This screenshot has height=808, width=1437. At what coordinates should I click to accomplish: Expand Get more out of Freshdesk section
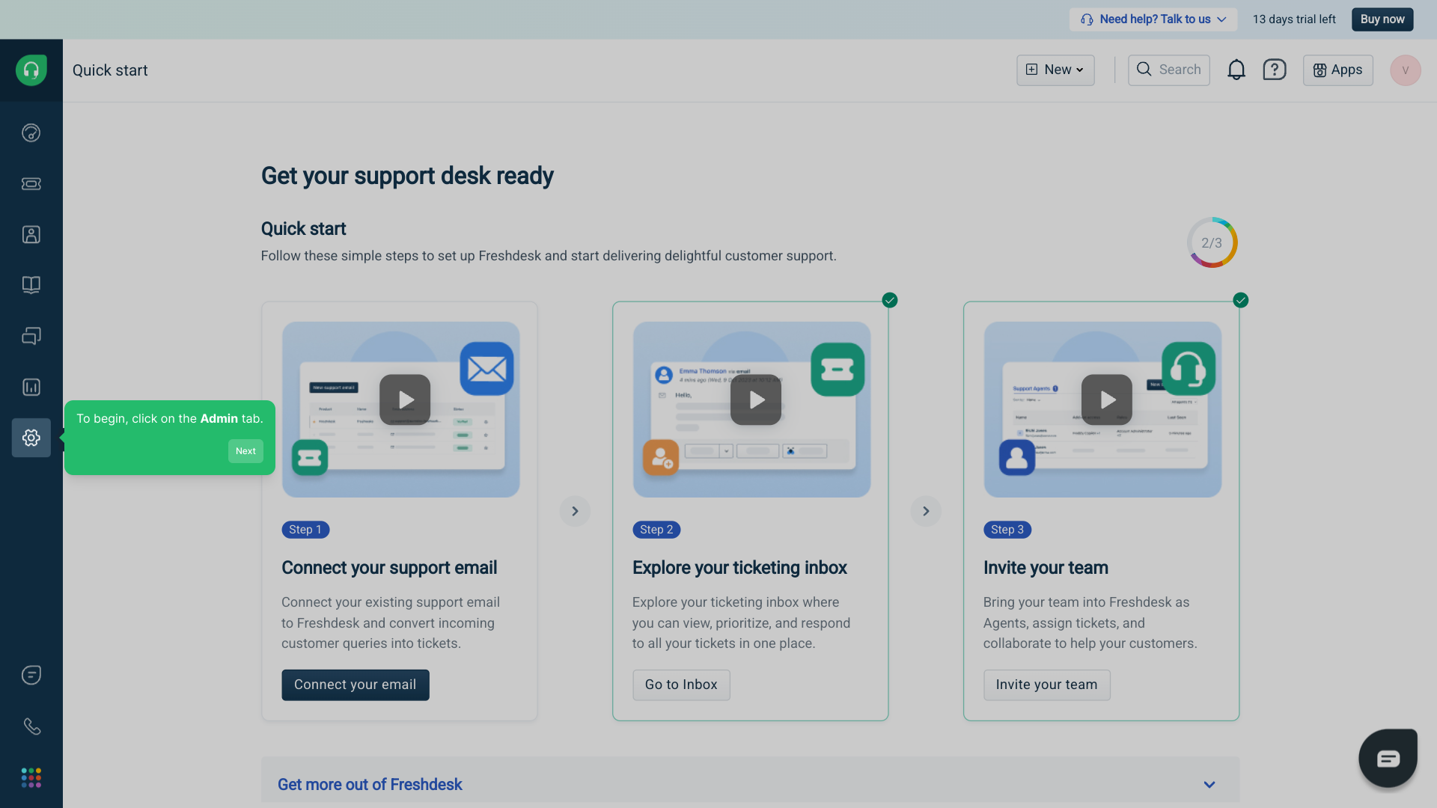pos(1209,784)
